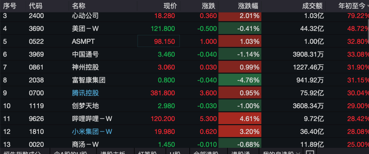Open the 小米集团－W link

click(92, 132)
